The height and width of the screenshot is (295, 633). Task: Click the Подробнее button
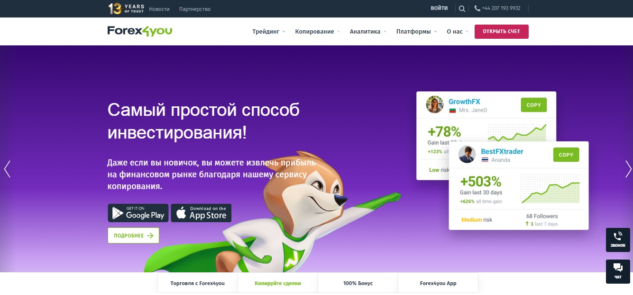click(x=133, y=235)
